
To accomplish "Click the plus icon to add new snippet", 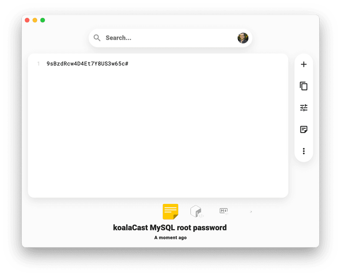I will tap(303, 64).
